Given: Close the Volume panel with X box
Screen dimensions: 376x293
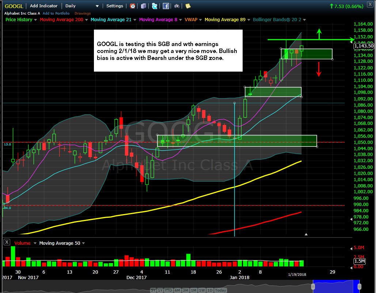Looking at the screenshot, I should click(7, 242).
